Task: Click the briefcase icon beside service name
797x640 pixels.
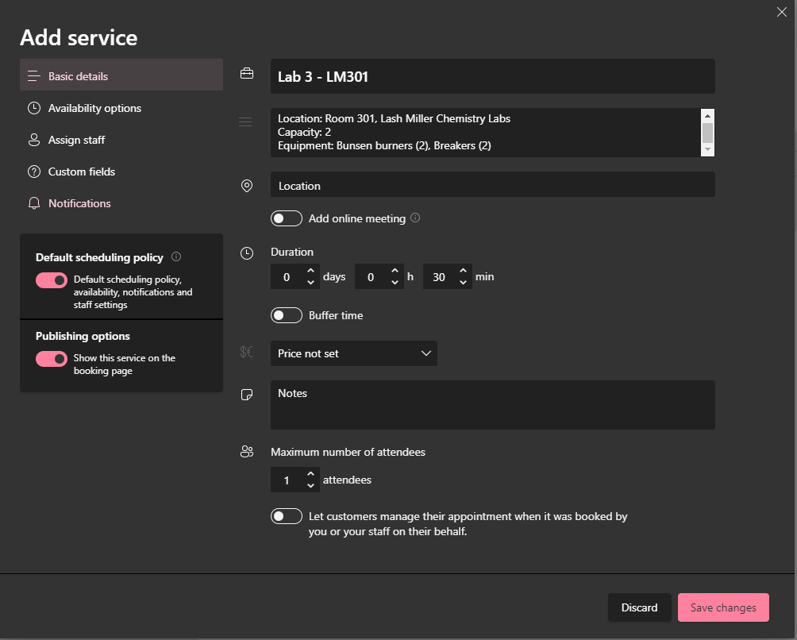Action: (247, 74)
